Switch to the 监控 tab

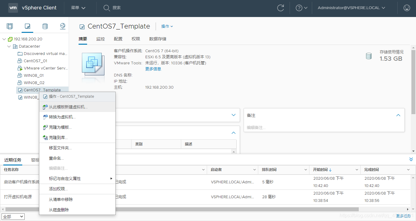(x=100, y=39)
